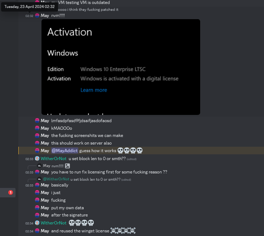Click the "Learn more" link in the screenshot
Screen dimensions: 264x236
coord(93,90)
